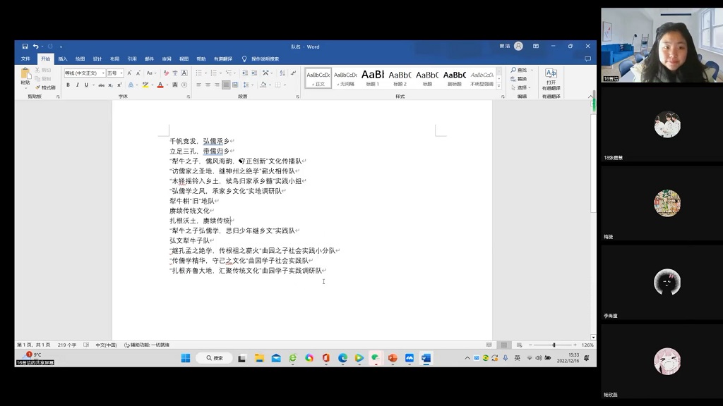Toggle the justify alignment button
This screenshot has height=406, width=723.
[226, 85]
